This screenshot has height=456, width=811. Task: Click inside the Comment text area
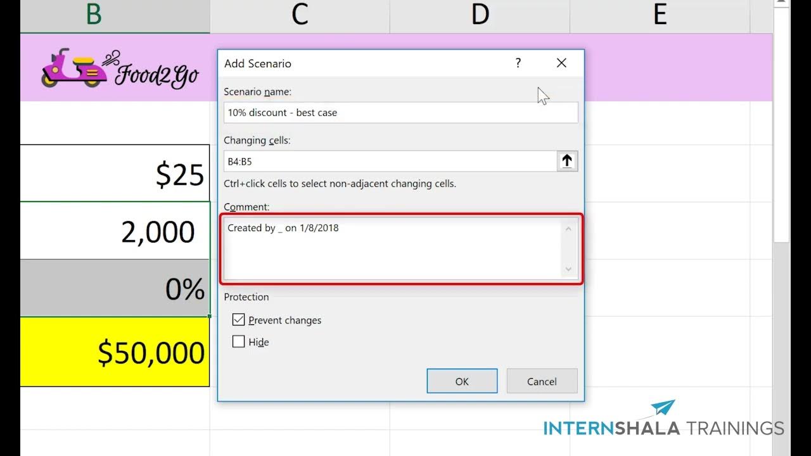(x=393, y=249)
